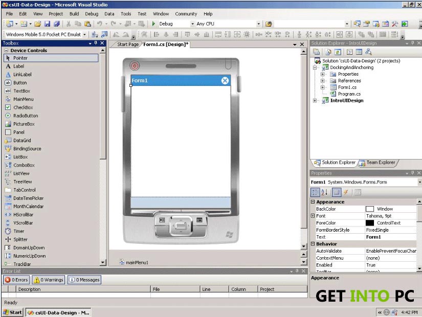Viewport: 422px width, 317px height.
Task: Switch to the Team Explorer tab
Action: (x=378, y=163)
